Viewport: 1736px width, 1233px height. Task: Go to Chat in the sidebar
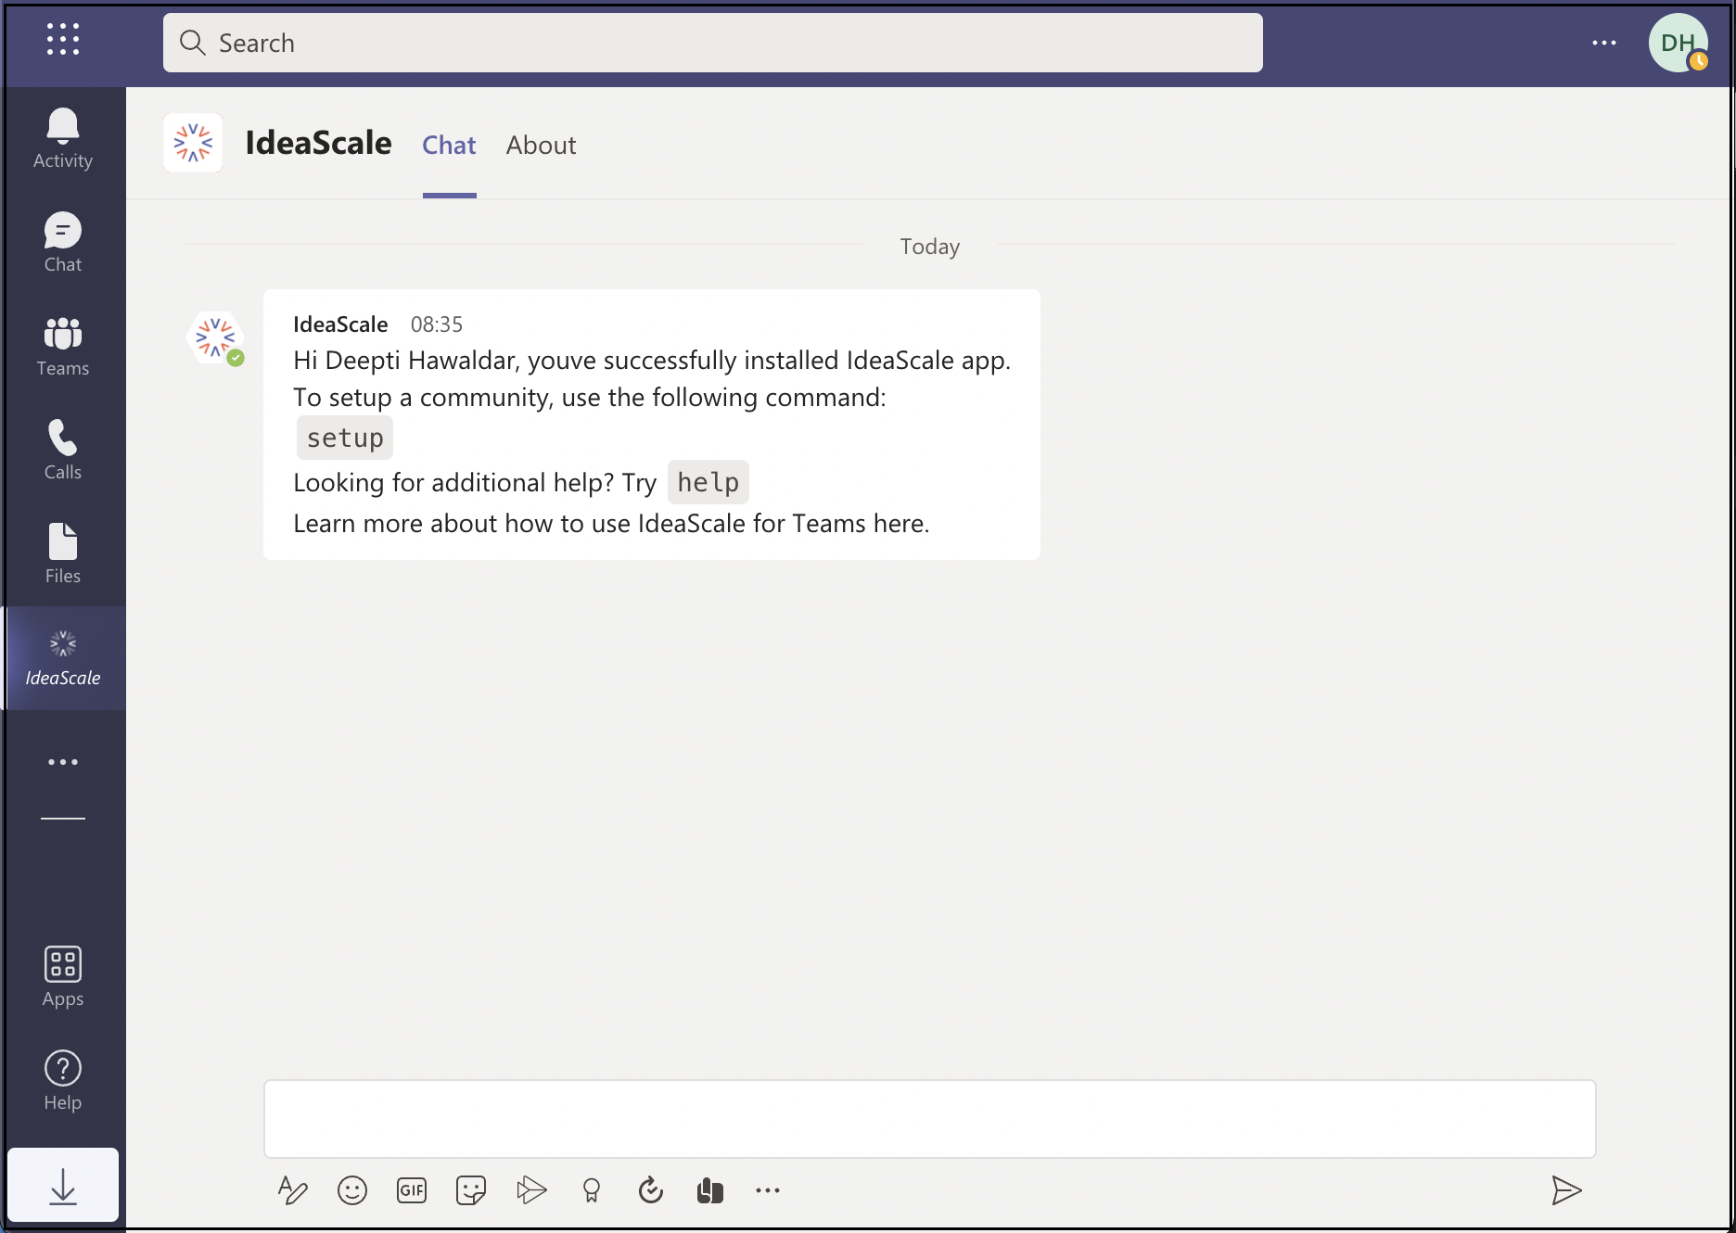tap(63, 243)
